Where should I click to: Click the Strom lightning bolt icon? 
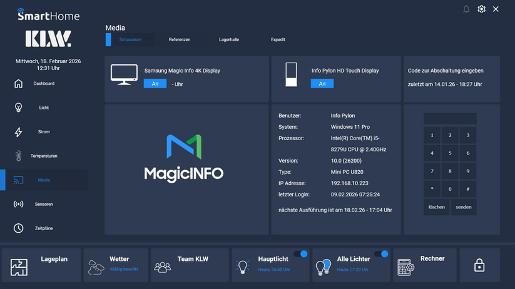(x=18, y=132)
